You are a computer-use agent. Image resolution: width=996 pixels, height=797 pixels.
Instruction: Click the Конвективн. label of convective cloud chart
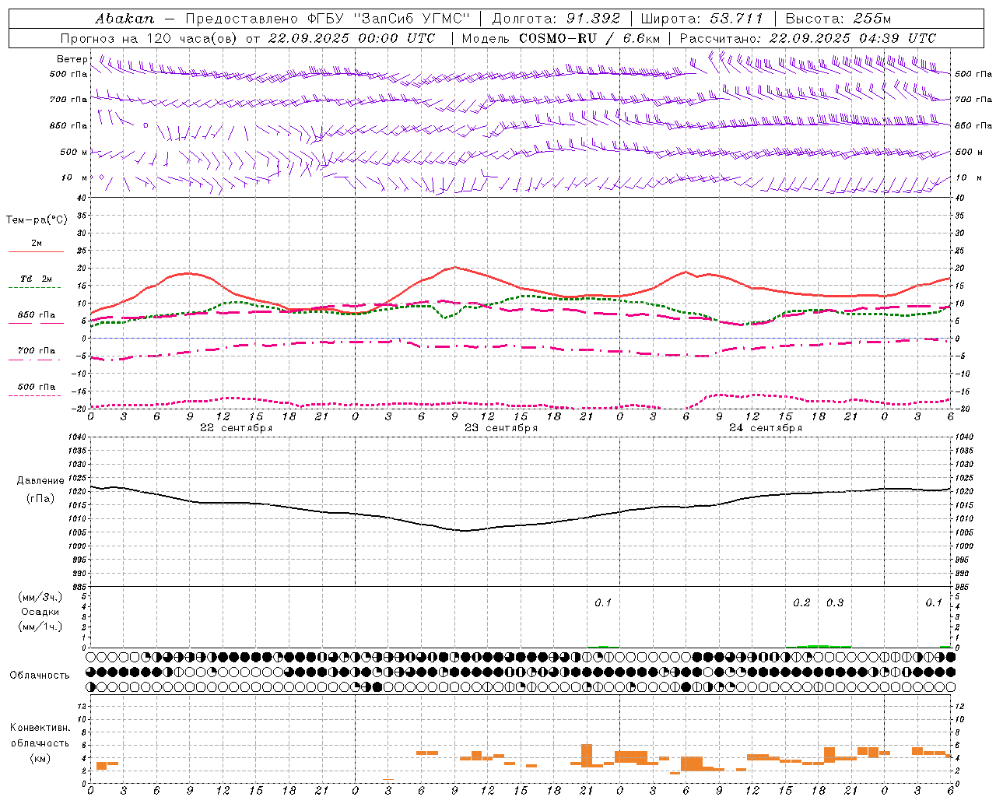tap(40, 728)
